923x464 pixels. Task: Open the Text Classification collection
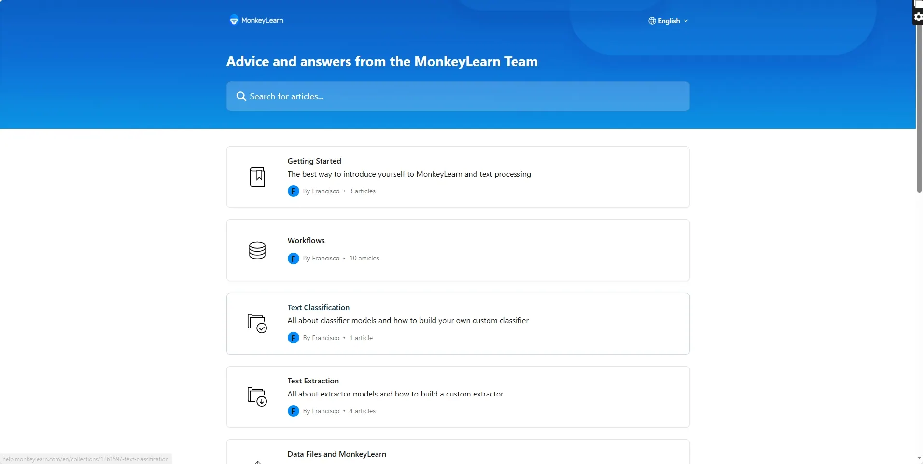319,307
